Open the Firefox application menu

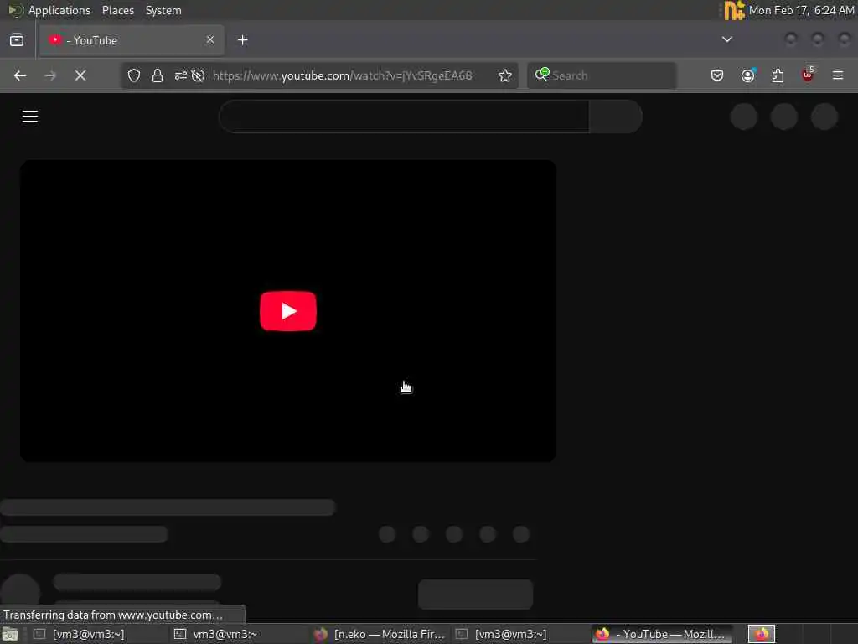coord(838,75)
